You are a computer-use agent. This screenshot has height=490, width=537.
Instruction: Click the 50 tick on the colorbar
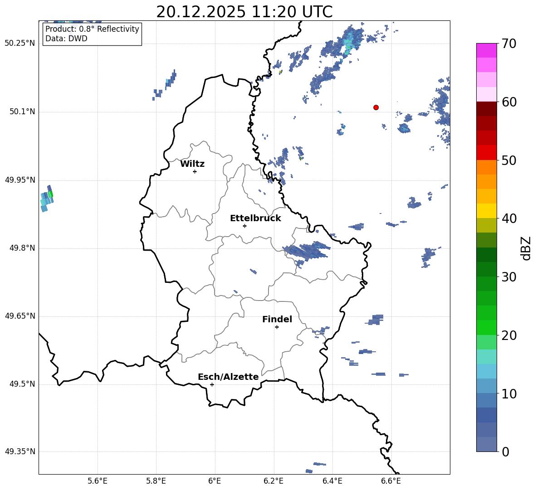508,160
